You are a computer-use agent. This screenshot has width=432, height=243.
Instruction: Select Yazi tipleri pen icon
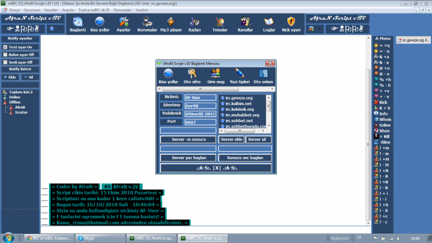click(x=239, y=76)
